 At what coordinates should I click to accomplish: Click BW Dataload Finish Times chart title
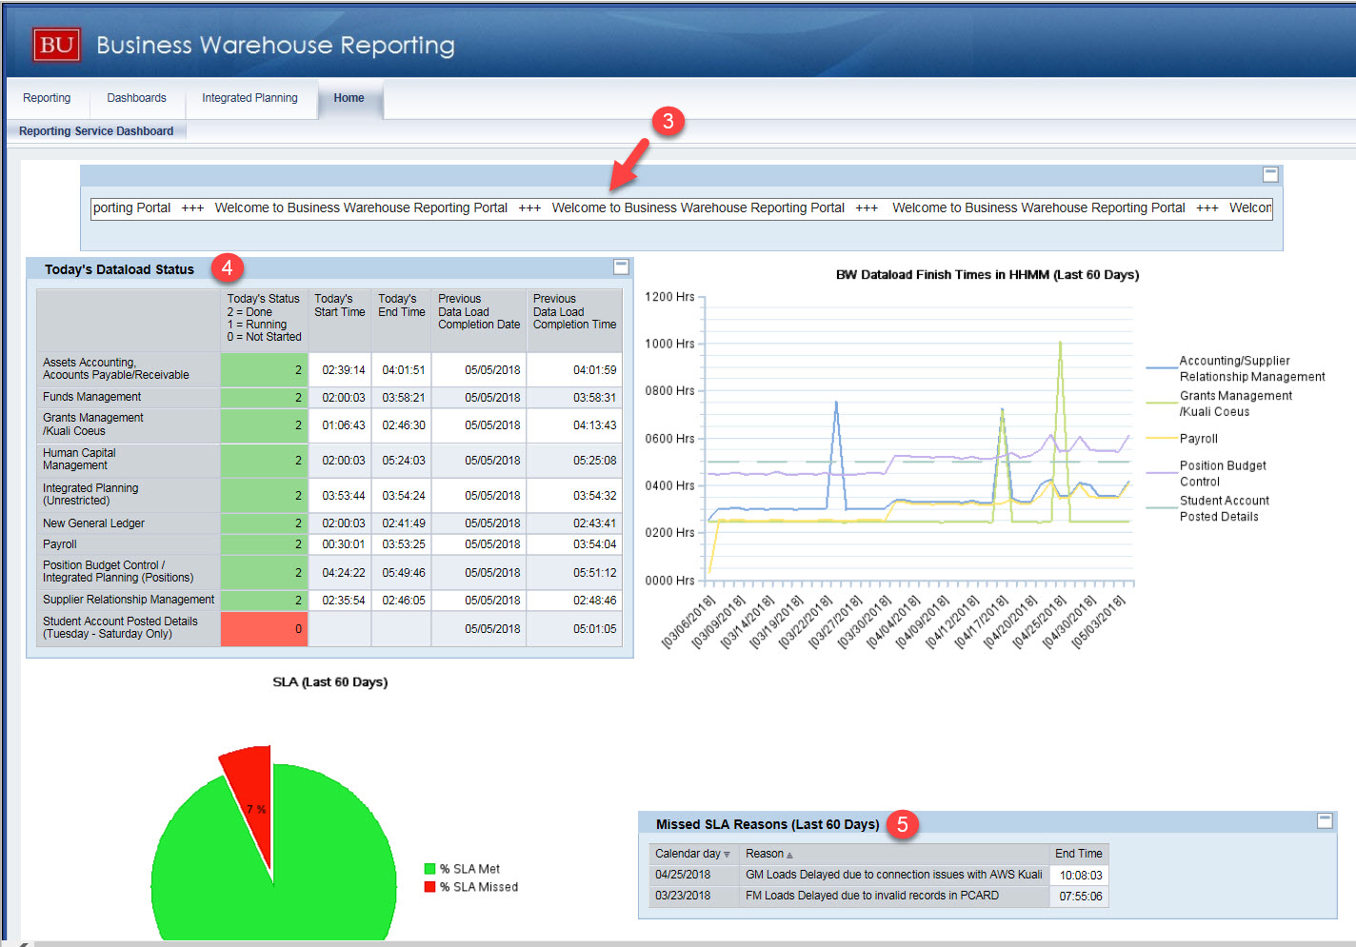coord(987,275)
